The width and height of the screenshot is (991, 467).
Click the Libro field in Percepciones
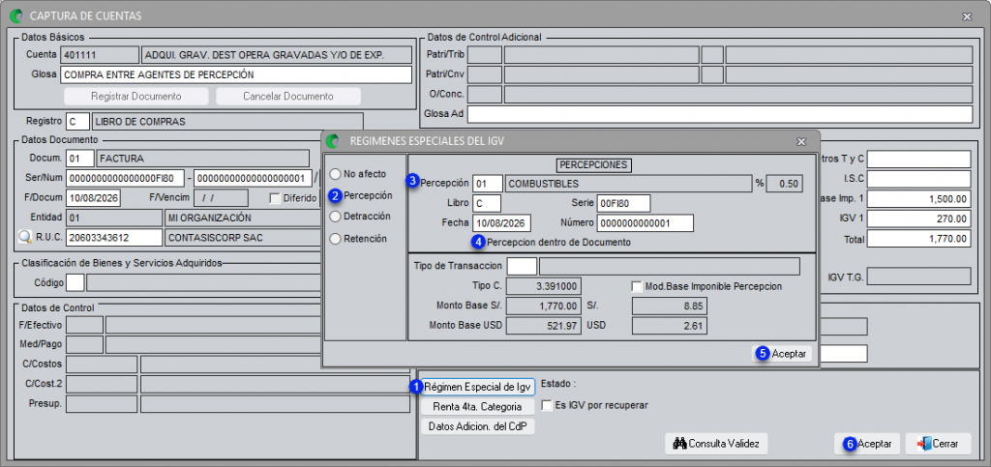487,203
